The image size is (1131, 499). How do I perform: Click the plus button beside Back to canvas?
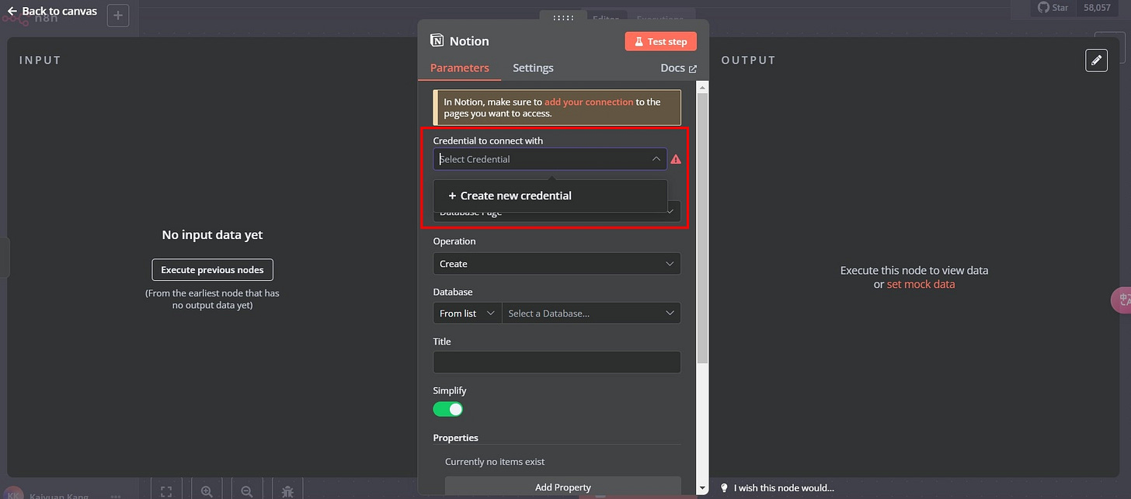click(118, 15)
